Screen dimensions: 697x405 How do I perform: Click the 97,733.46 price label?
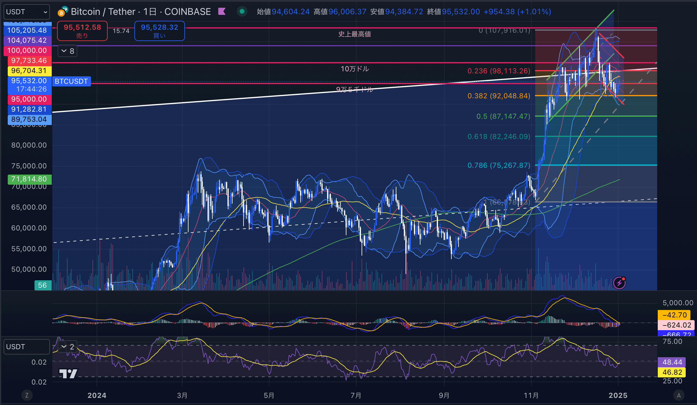pyautogui.click(x=29, y=61)
